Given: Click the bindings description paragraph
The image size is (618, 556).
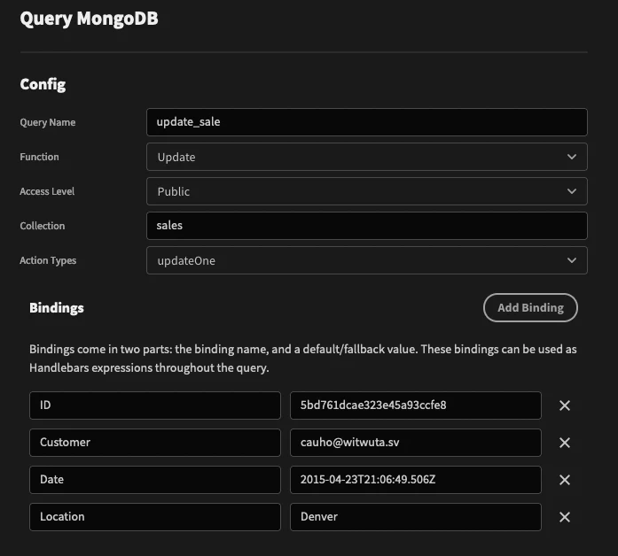Looking at the screenshot, I should 302,359.
